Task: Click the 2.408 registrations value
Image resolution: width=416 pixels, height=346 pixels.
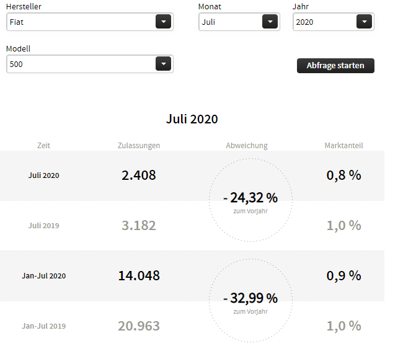Action: [139, 175]
